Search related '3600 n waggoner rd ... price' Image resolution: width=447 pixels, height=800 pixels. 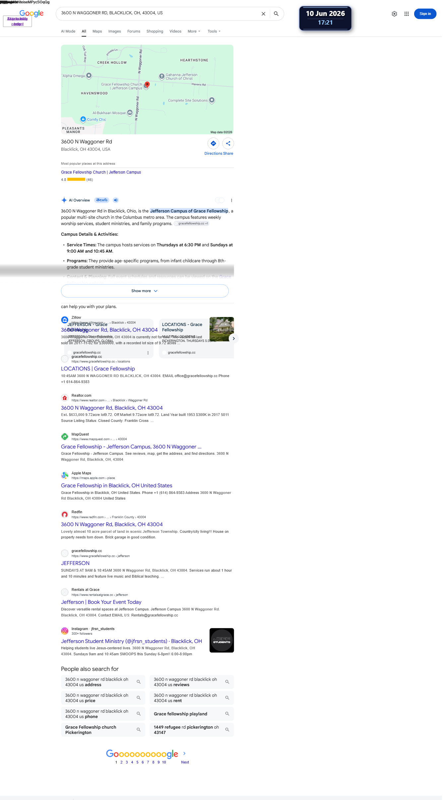103,698
